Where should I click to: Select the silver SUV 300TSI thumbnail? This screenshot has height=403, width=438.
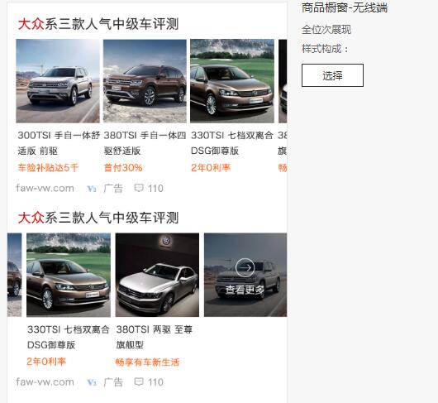[58, 81]
